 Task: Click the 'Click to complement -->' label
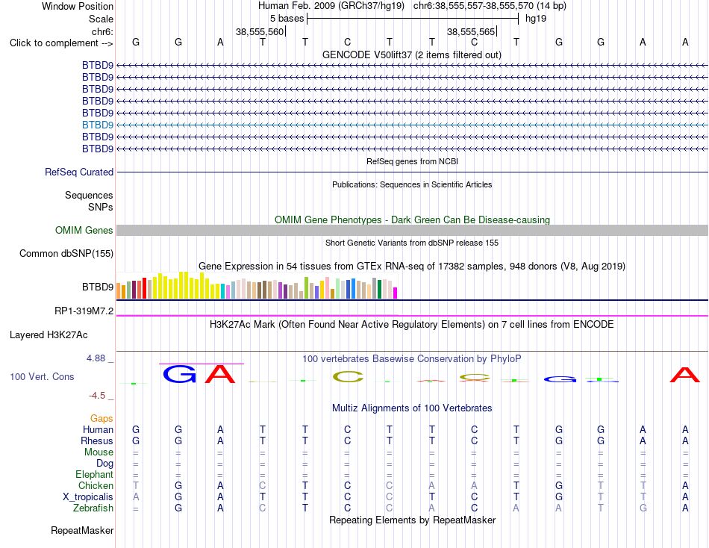pos(61,43)
